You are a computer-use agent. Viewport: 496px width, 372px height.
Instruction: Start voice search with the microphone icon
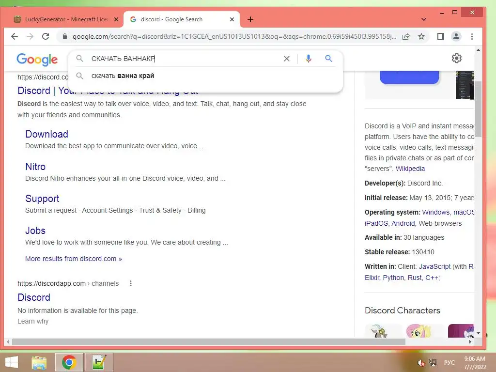pos(309,59)
